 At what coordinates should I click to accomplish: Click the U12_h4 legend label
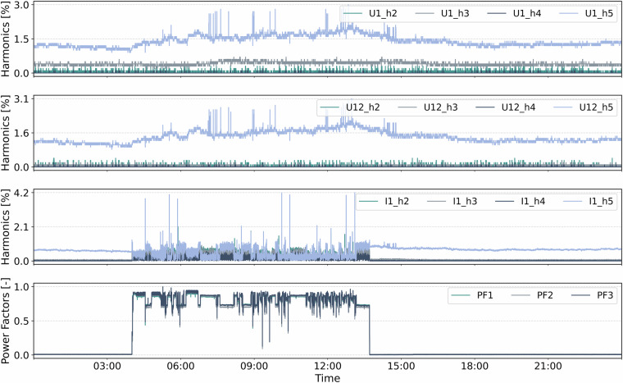point(518,107)
